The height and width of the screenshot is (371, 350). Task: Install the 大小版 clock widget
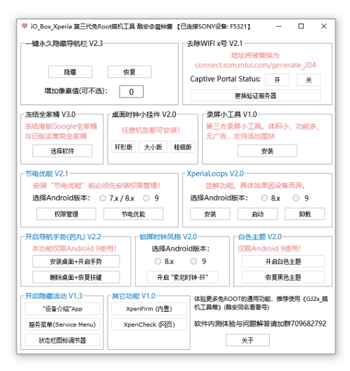pos(153,147)
